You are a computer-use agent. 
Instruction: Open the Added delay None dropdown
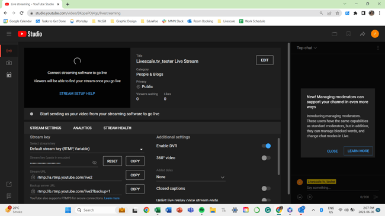coord(191,177)
